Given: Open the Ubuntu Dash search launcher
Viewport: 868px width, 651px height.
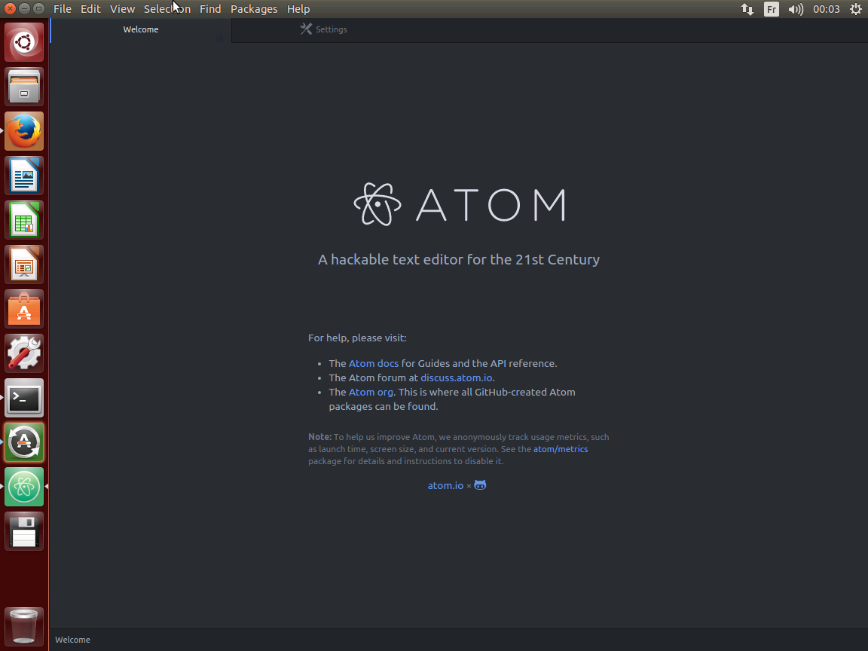Looking at the screenshot, I should [24, 42].
